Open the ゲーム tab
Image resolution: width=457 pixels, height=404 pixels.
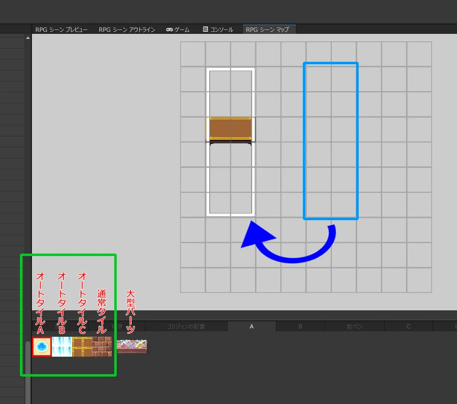click(178, 30)
